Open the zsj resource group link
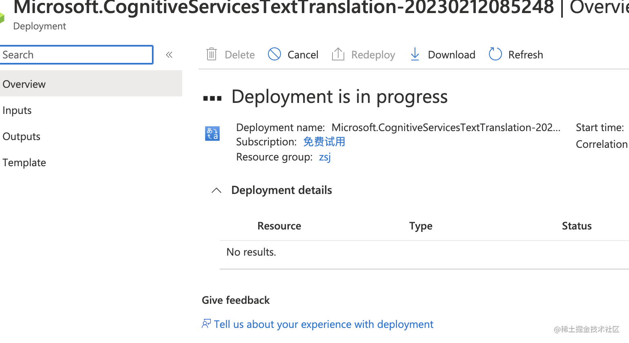 (x=324, y=157)
